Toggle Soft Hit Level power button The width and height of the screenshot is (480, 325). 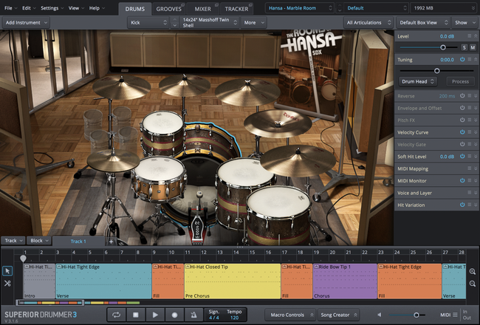tap(462, 156)
